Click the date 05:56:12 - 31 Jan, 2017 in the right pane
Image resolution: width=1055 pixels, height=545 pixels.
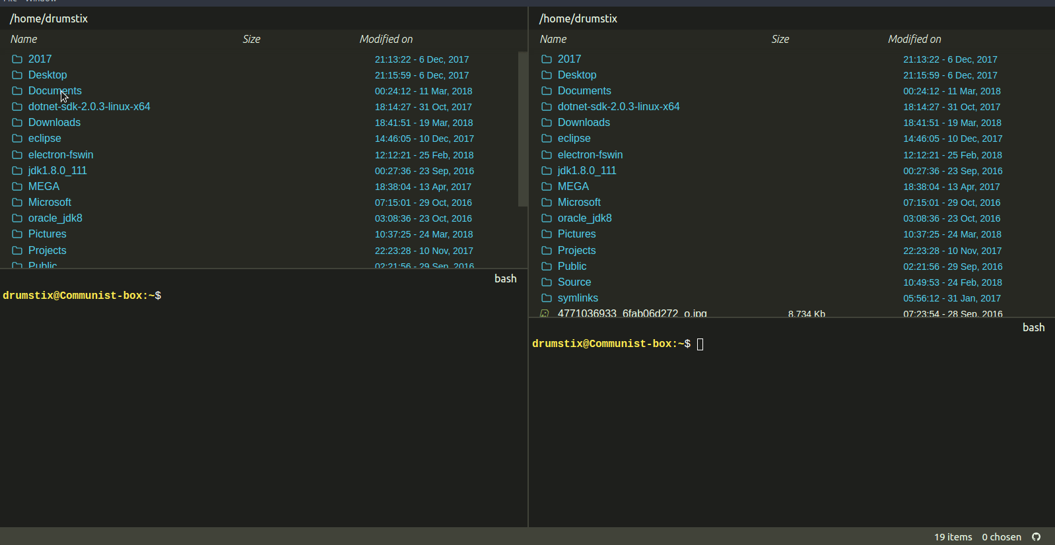pos(952,298)
